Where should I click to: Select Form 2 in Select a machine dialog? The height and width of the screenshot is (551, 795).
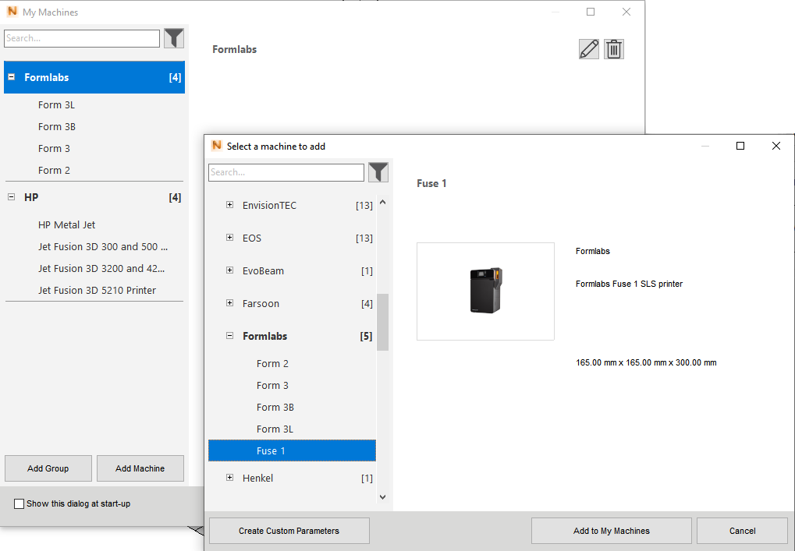(292, 364)
